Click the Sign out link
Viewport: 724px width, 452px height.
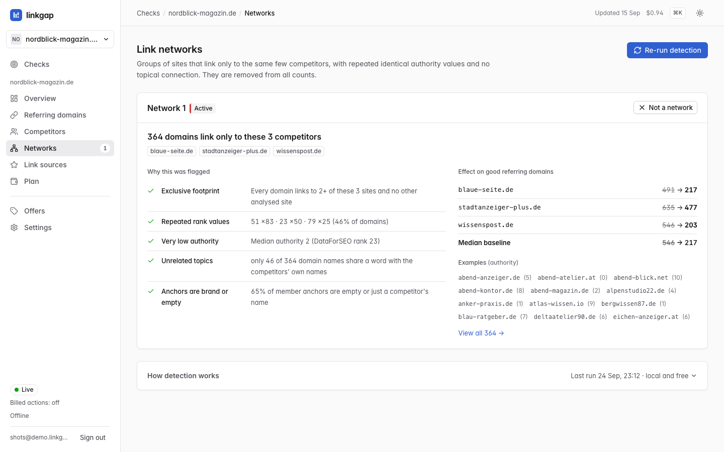pos(93,437)
